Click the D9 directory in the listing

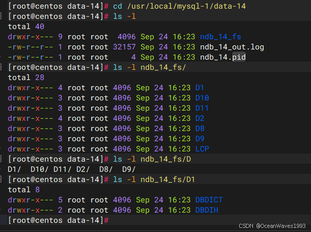(200, 139)
